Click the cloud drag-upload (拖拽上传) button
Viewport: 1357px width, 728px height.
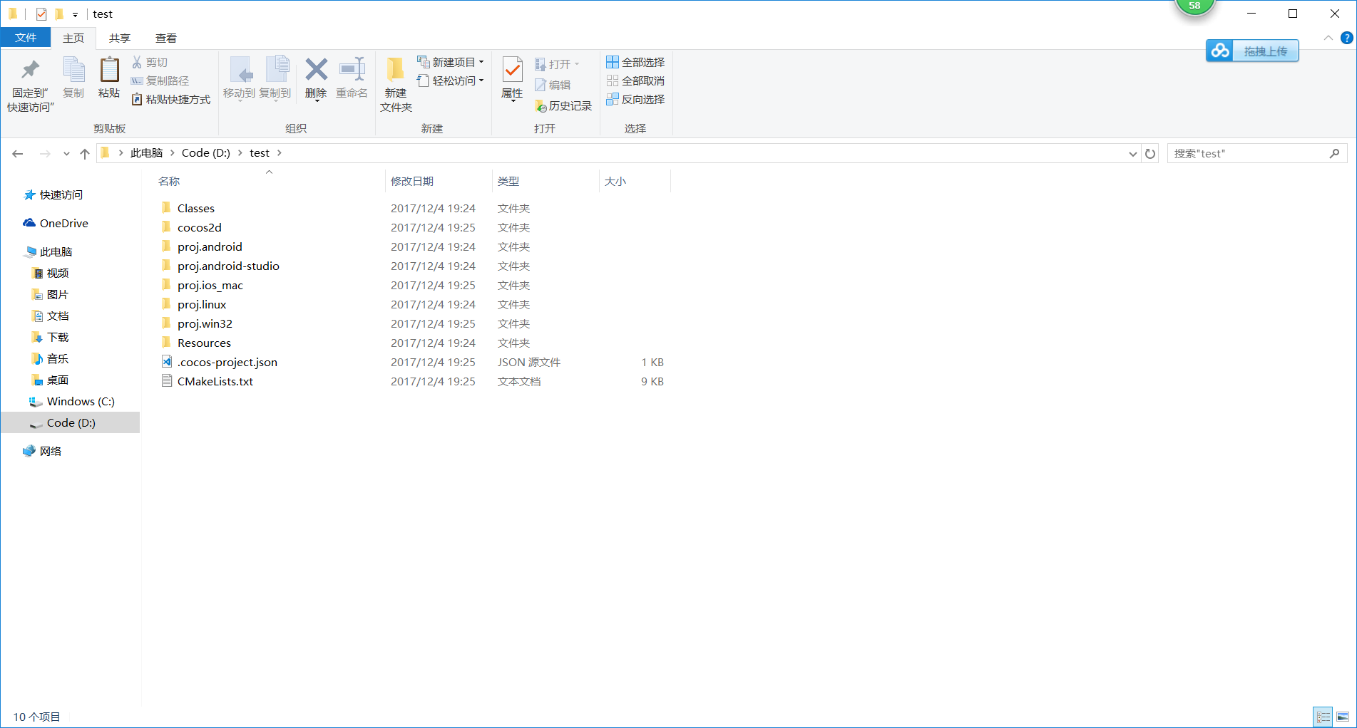pos(1252,51)
